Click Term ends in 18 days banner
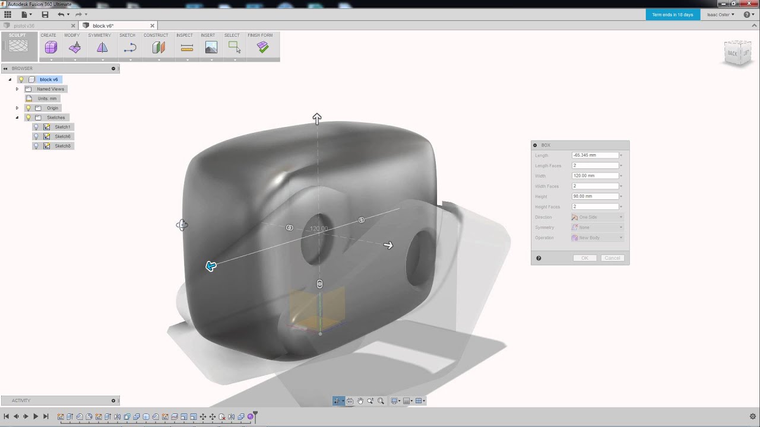760x427 pixels. tap(672, 14)
